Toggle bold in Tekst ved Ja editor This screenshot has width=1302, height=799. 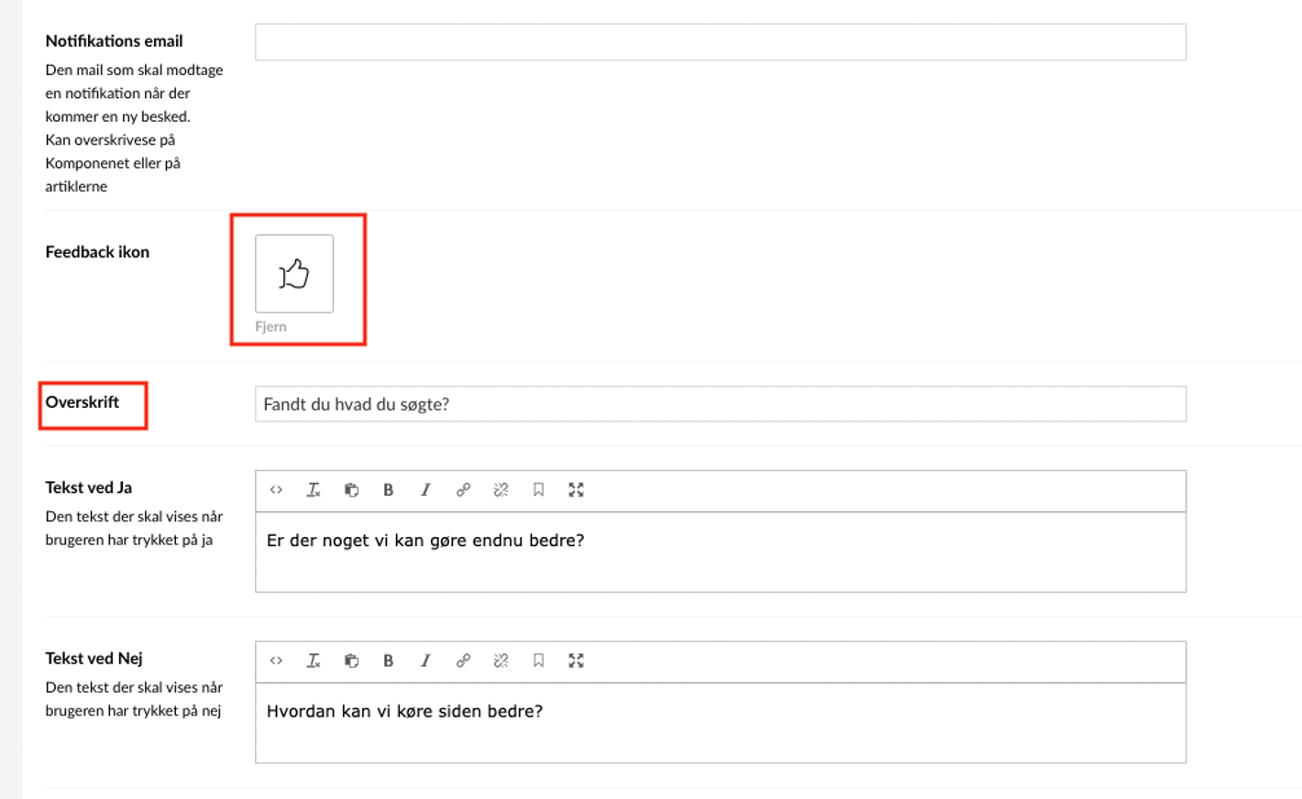pyautogui.click(x=389, y=490)
